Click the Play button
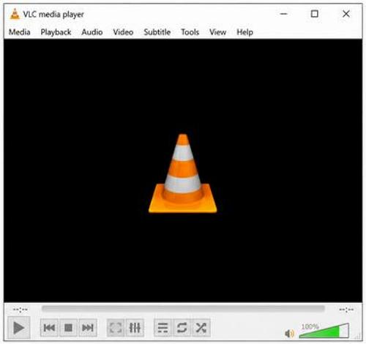366x344 pixels. (19, 328)
